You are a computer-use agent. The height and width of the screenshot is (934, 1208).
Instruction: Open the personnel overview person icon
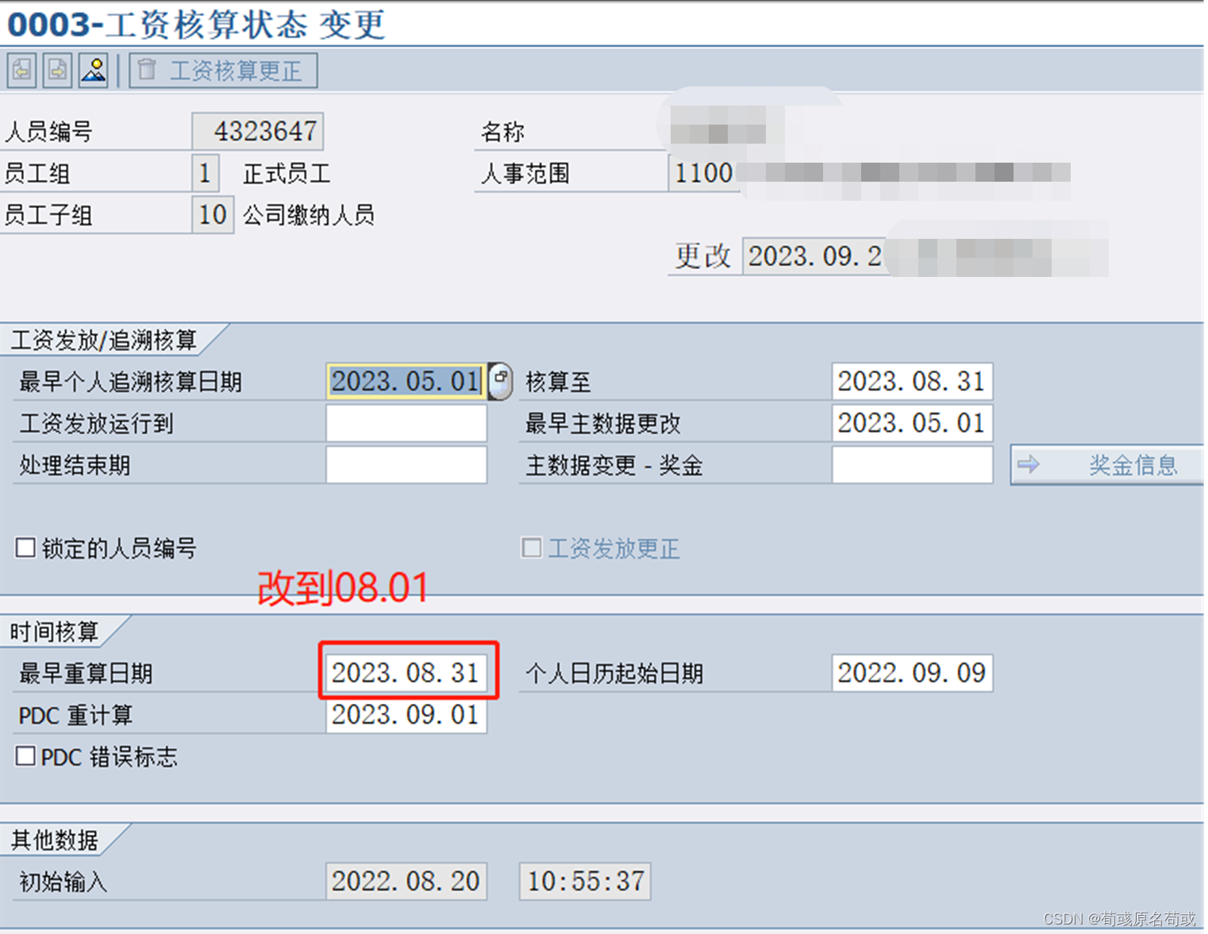click(94, 71)
